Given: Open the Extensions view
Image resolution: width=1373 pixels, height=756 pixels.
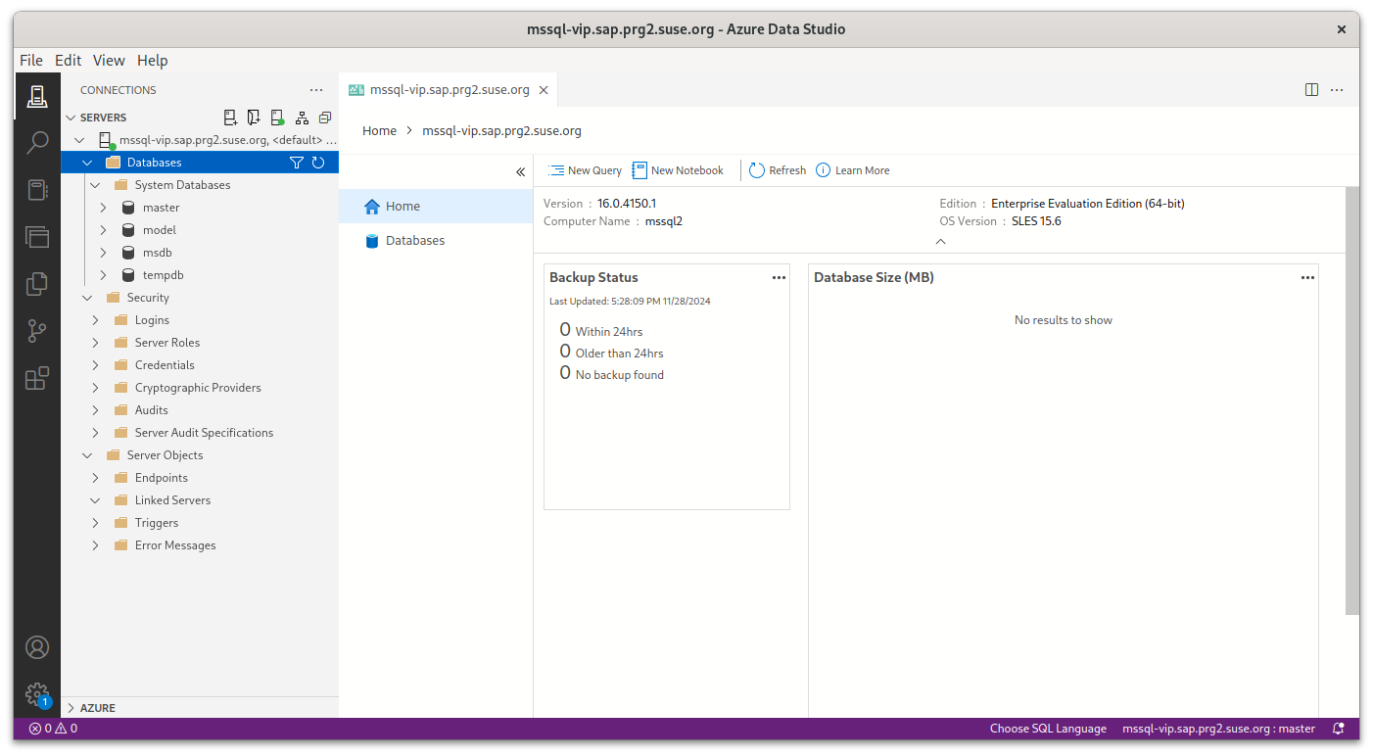Looking at the screenshot, I should click(37, 378).
